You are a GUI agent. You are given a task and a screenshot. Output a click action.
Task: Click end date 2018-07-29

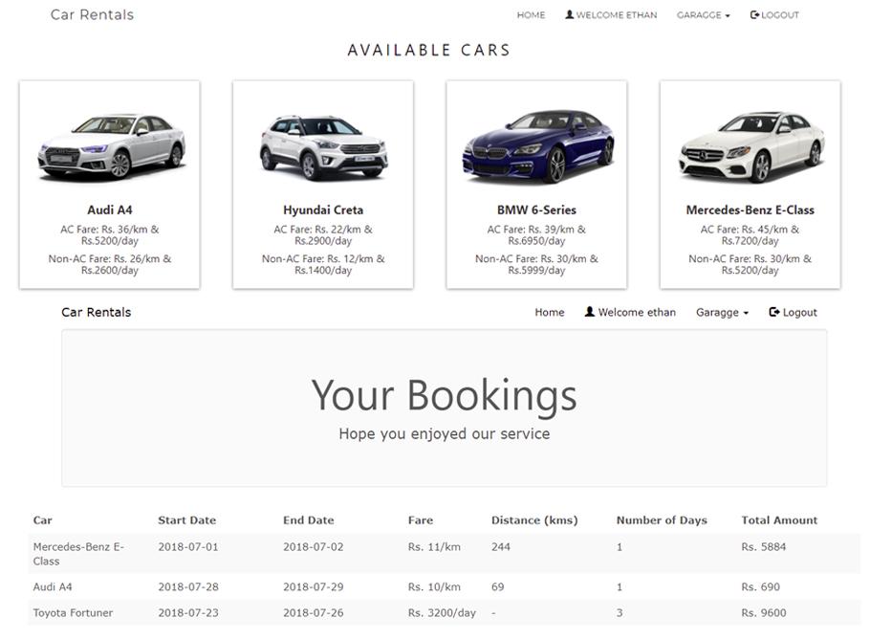pos(314,586)
